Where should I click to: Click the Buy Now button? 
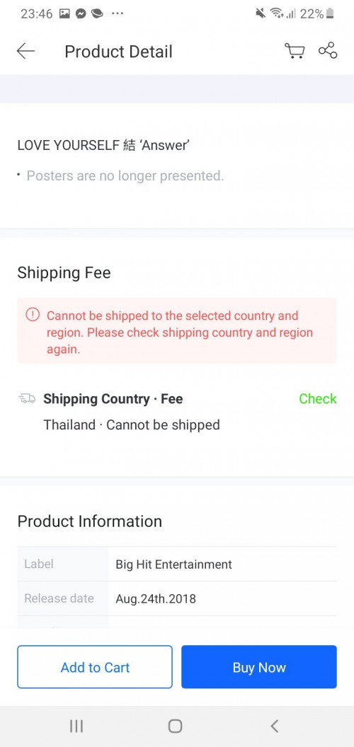[x=259, y=667]
